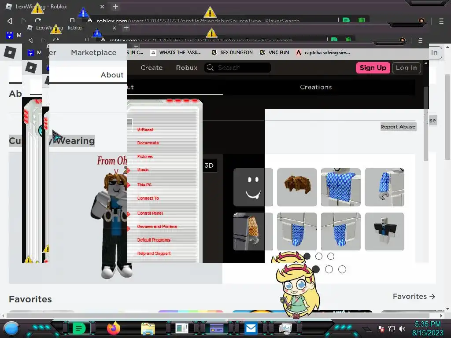Open the system monitor icon on the taskbar
Viewport: 451px width, 338px height.
[285, 328]
